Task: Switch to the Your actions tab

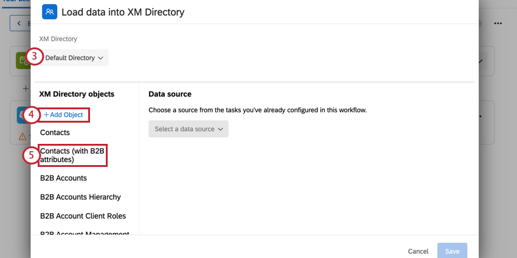Action: [x=15, y=2]
